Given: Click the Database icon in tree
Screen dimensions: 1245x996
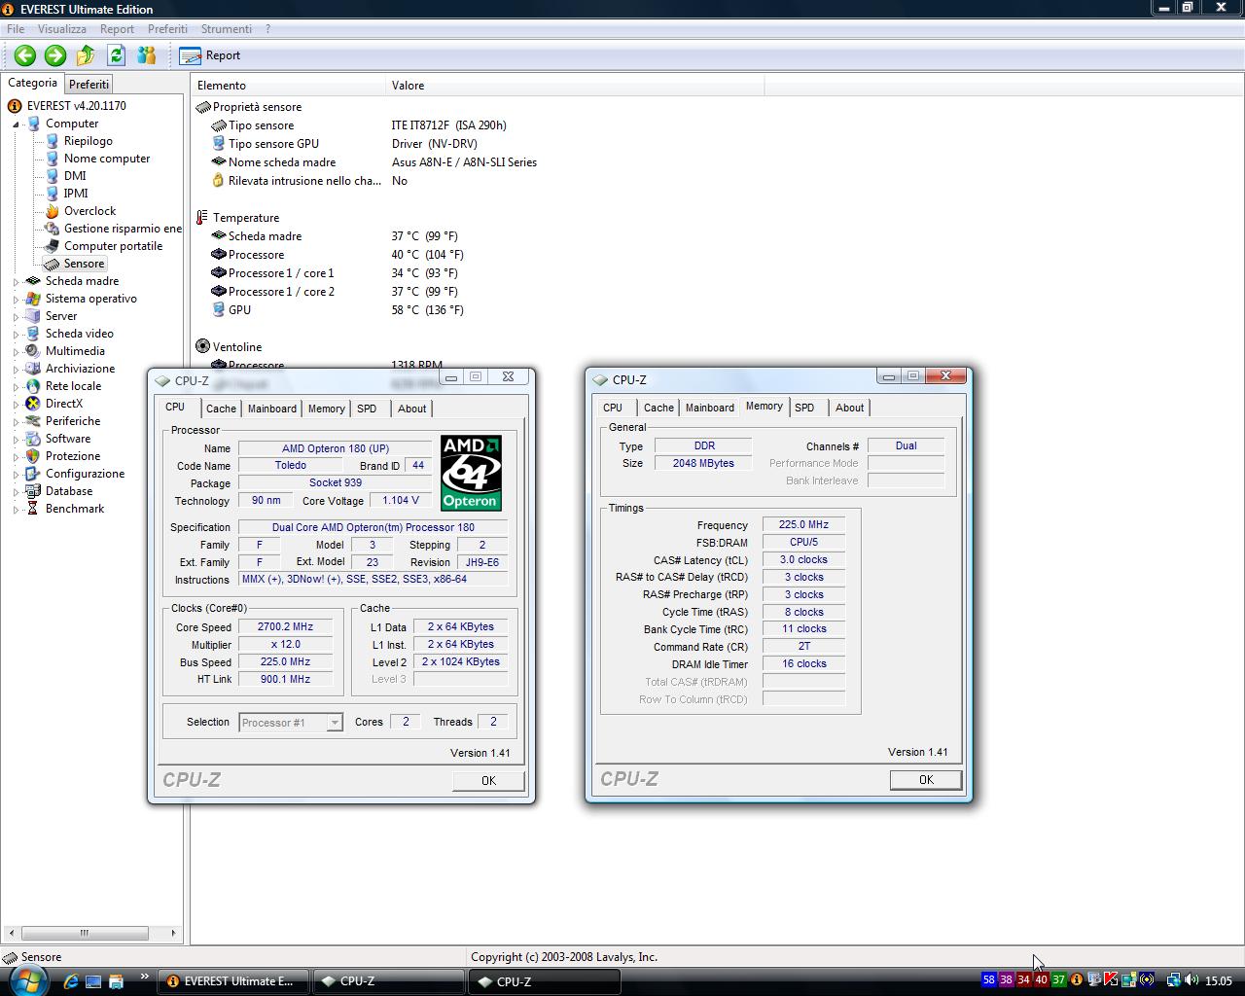Looking at the screenshot, I should coord(33,491).
